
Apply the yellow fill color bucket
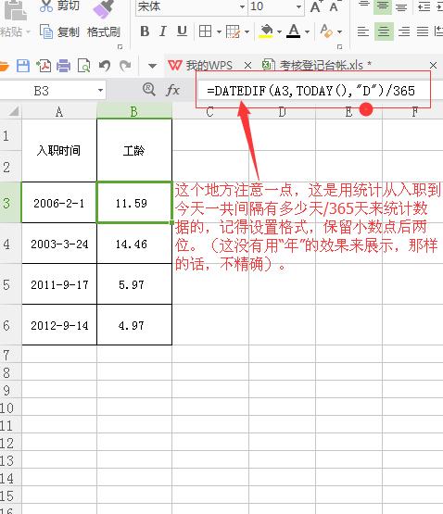[x=266, y=31]
